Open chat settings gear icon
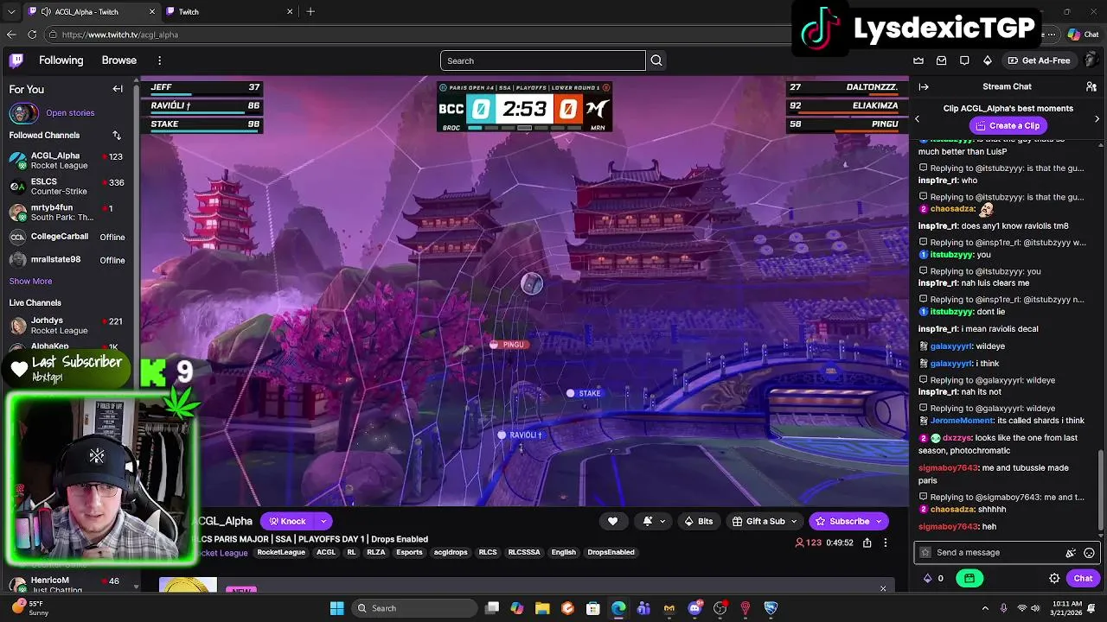 click(x=1054, y=578)
